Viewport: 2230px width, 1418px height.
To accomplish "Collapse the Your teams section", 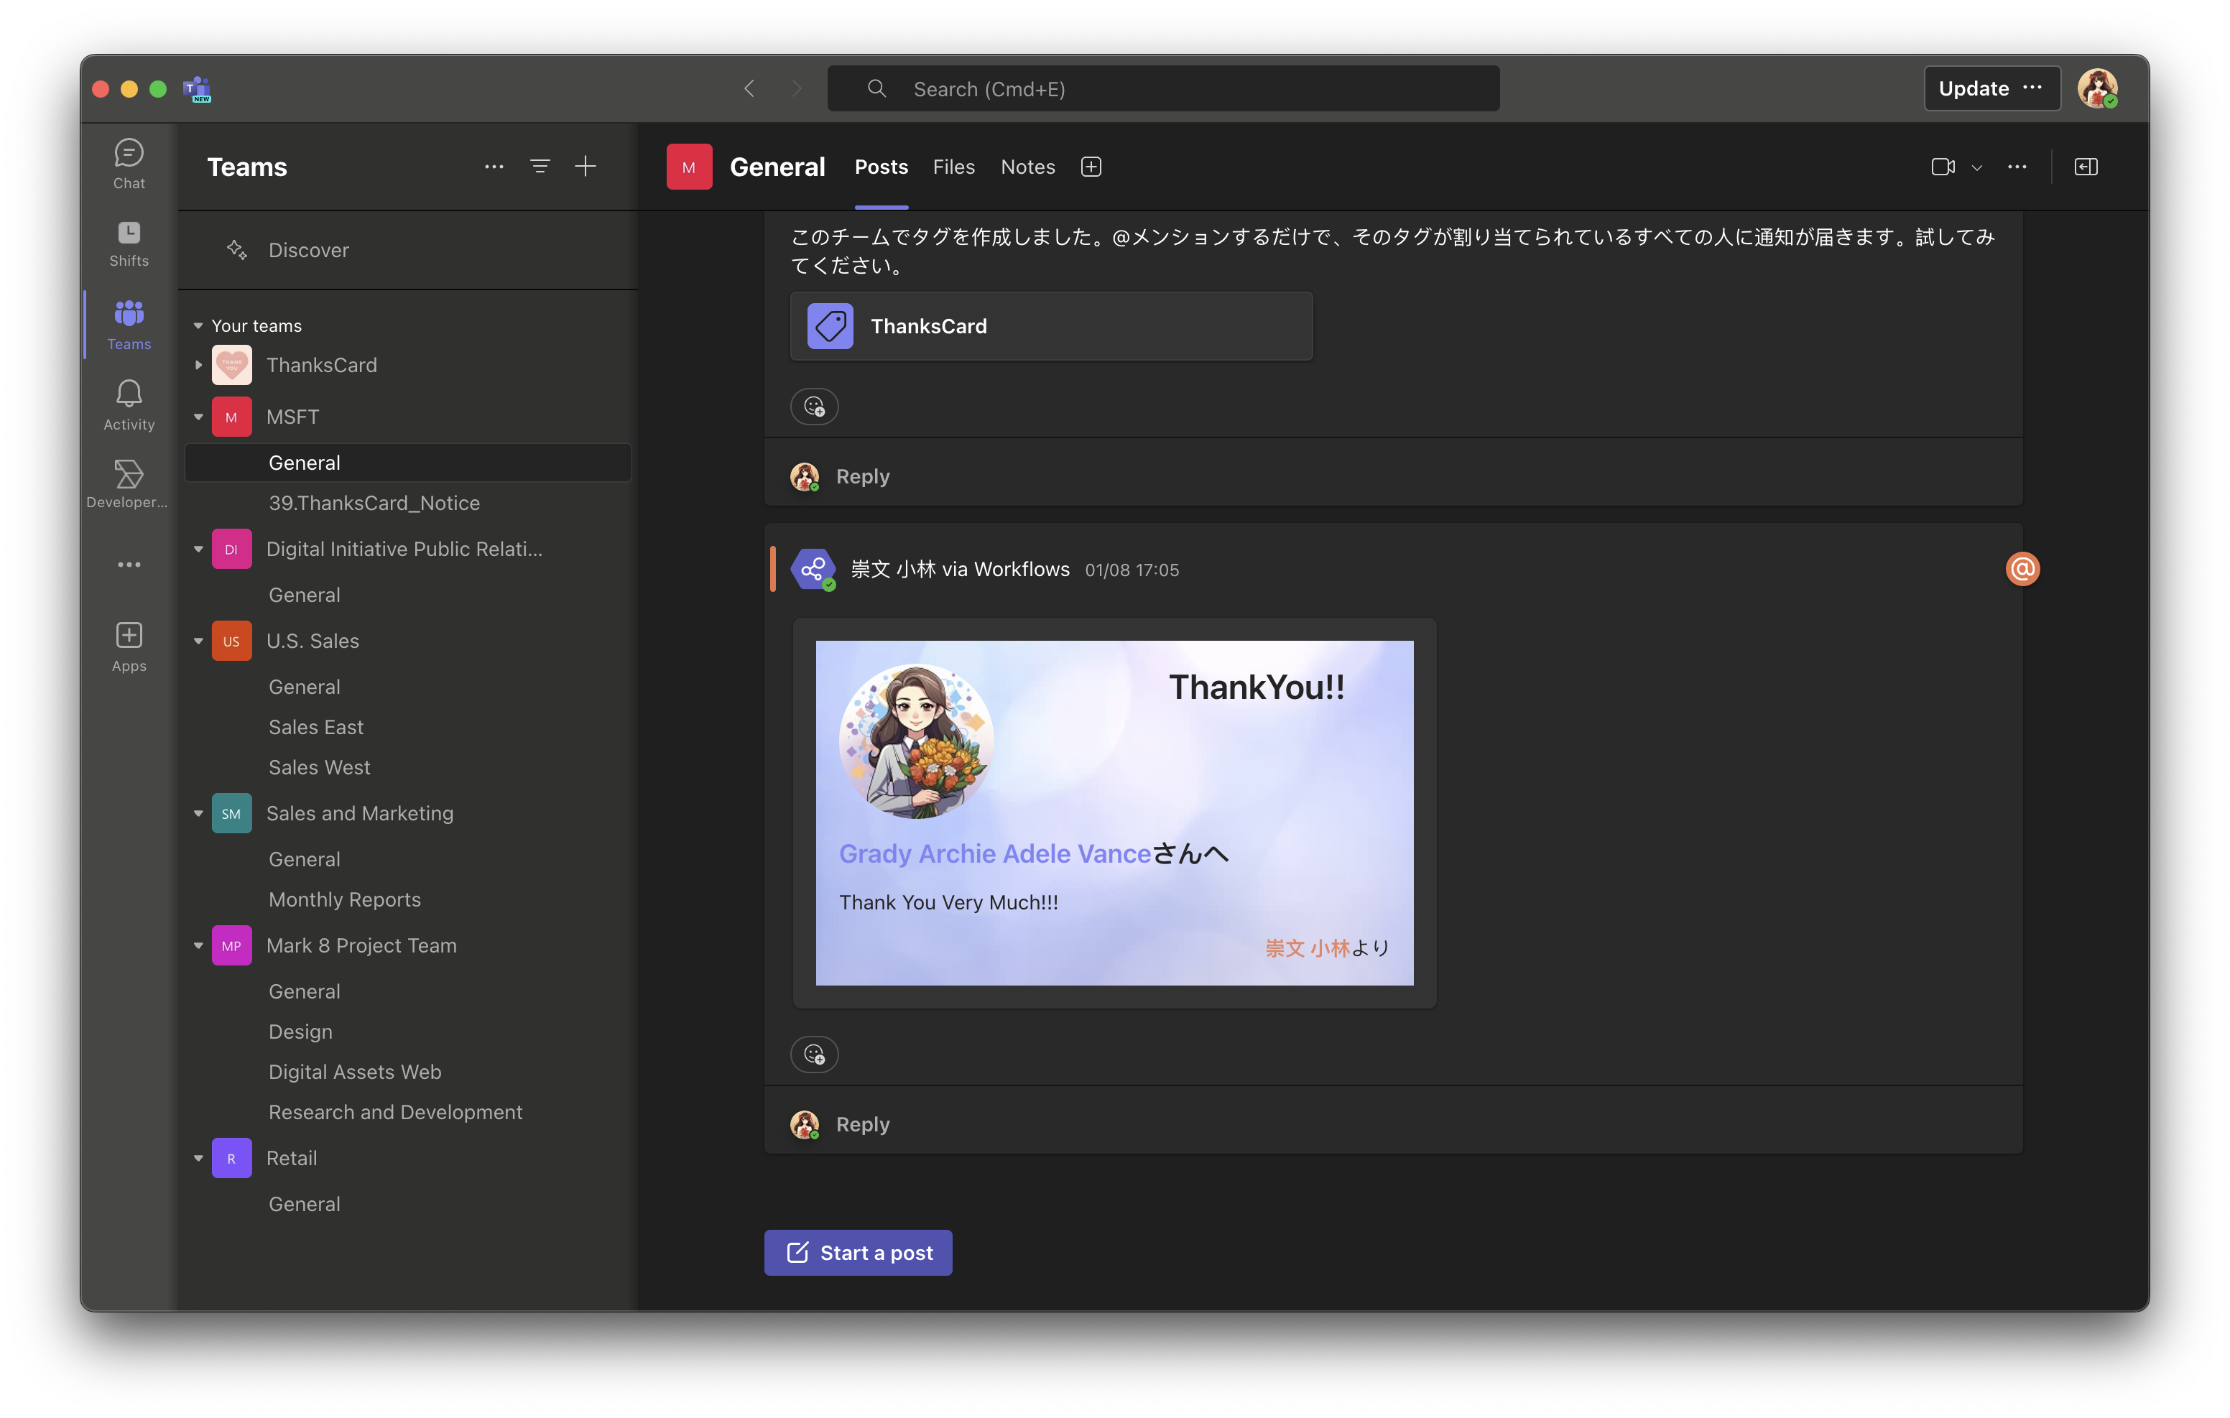I will pyautogui.click(x=198, y=326).
